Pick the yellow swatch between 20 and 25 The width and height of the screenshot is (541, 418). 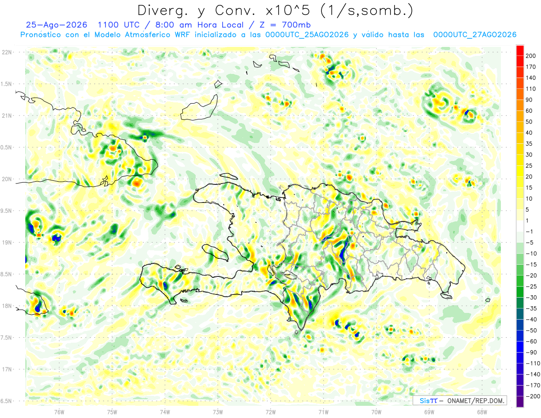tap(520, 171)
